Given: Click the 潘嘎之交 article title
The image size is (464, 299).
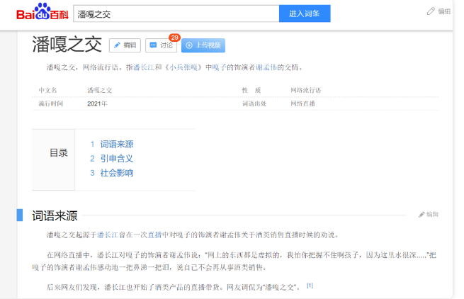Looking at the screenshot, I should click(x=67, y=45).
